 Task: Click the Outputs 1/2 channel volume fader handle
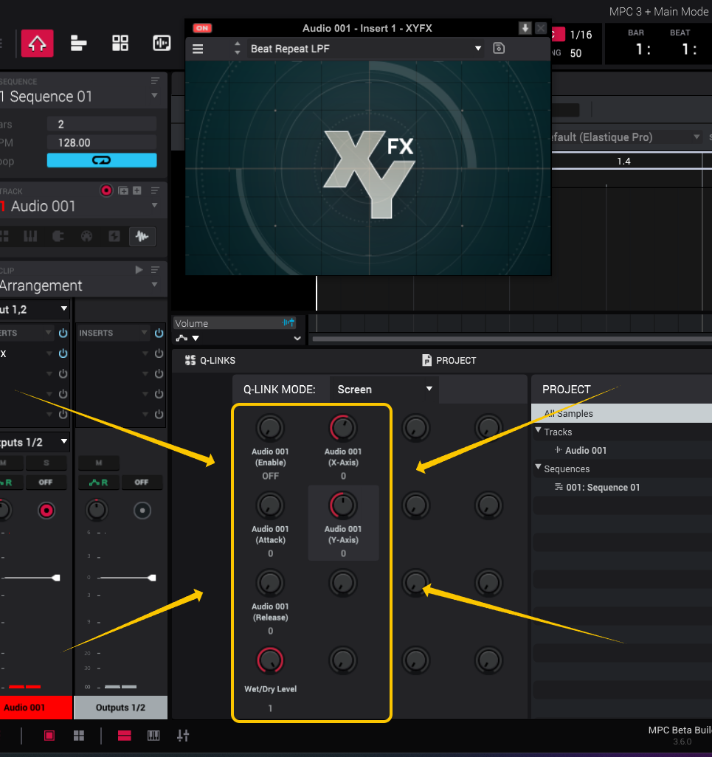(153, 578)
